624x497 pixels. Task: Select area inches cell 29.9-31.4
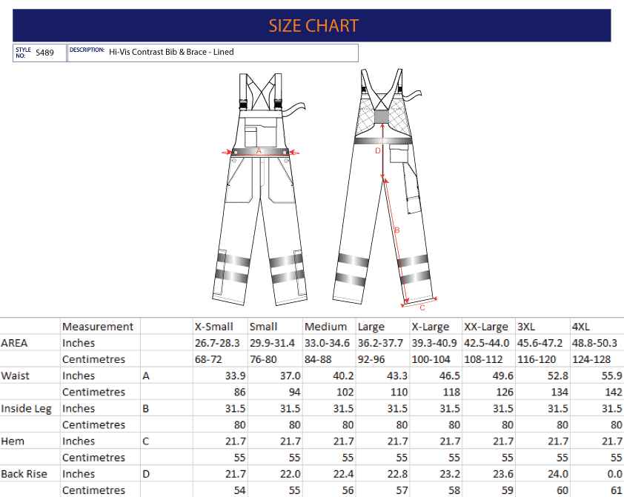tap(275, 343)
